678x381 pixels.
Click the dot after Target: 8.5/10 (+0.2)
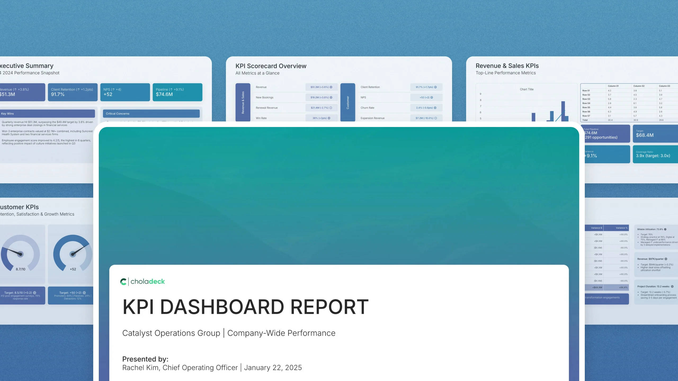(34, 293)
